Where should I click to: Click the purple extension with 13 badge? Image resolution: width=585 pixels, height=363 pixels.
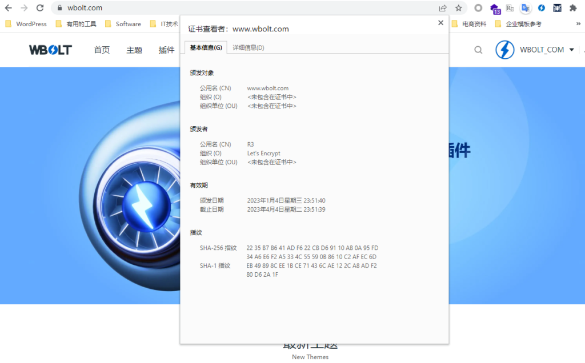tap(495, 9)
